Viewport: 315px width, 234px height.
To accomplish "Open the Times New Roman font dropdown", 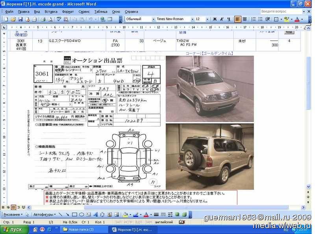I will pos(193,19).
